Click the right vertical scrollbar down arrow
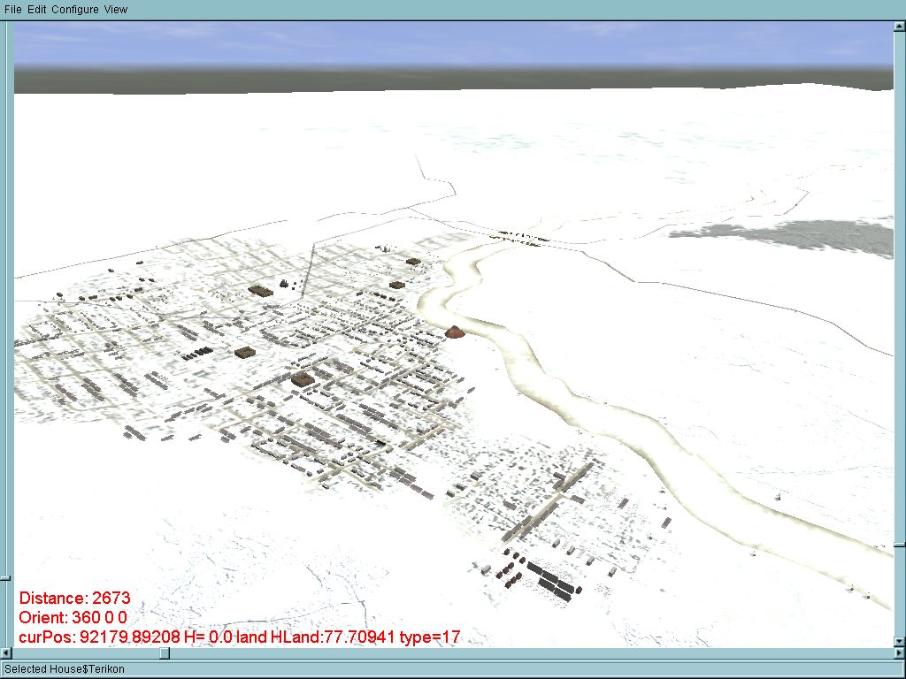The width and height of the screenshot is (906, 679). [x=900, y=641]
